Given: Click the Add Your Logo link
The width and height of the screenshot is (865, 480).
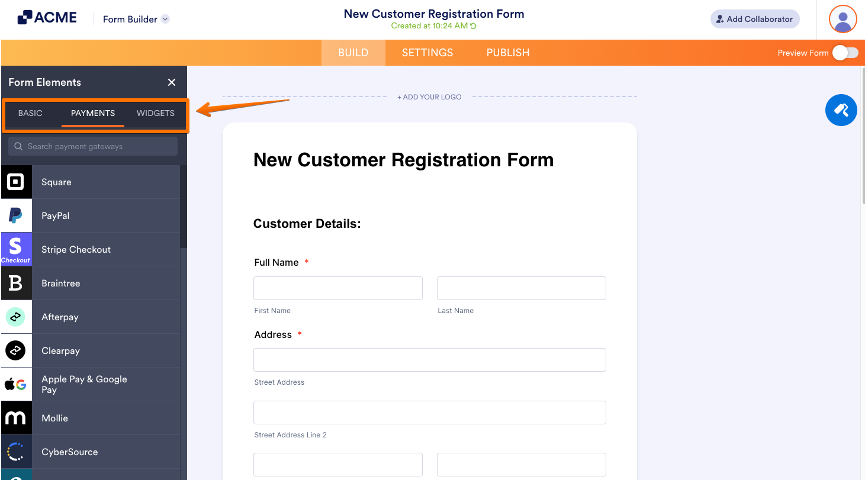Looking at the screenshot, I should coord(429,96).
